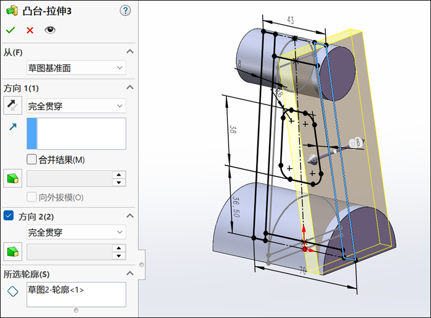The height and width of the screenshot is (318, 431).
Task: Uncheck the 方向 2 checkbox
Action: point(9,216)
